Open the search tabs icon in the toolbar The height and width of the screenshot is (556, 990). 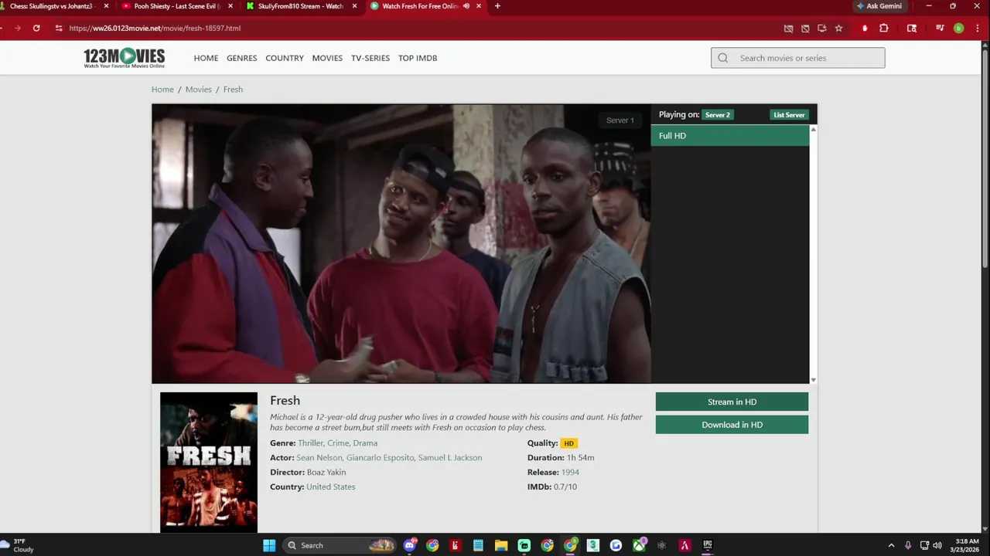[x=912, y=28]
